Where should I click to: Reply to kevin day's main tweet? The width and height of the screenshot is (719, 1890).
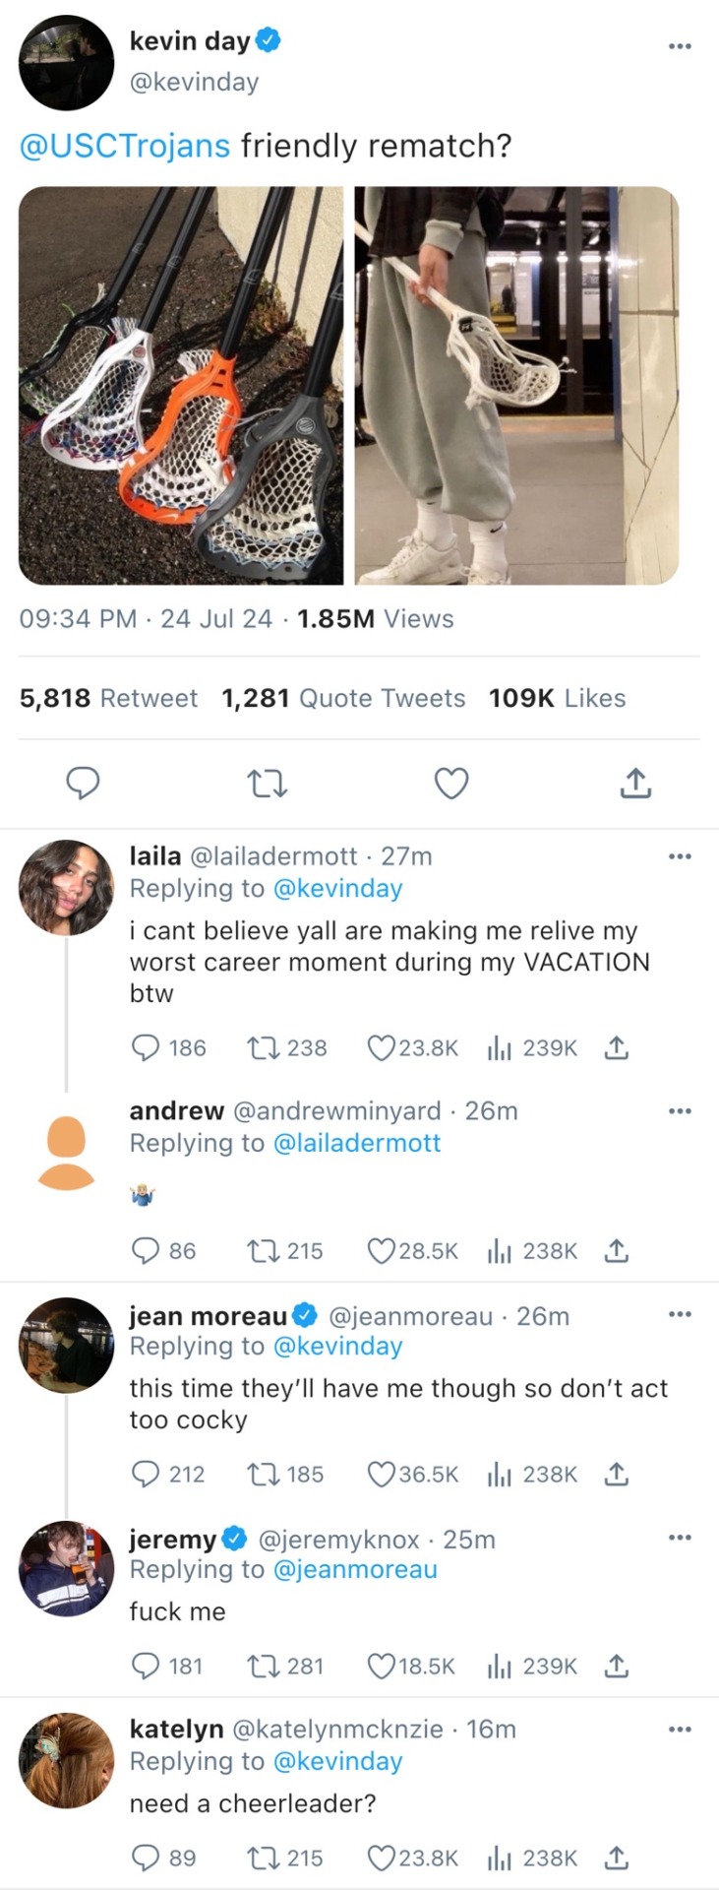click(83, 784)
